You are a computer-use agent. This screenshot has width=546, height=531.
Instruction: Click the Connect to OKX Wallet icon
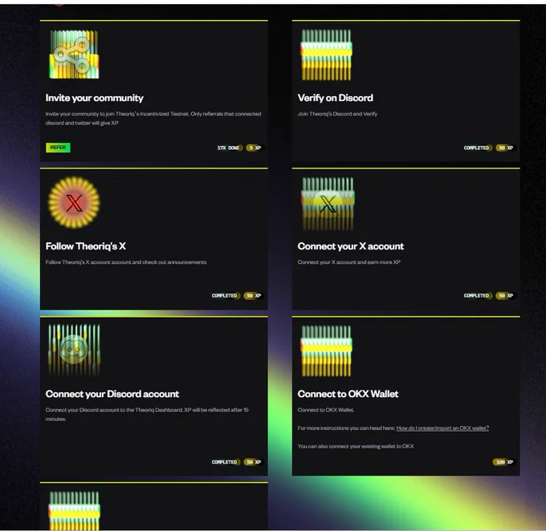(x=326, y=351)
